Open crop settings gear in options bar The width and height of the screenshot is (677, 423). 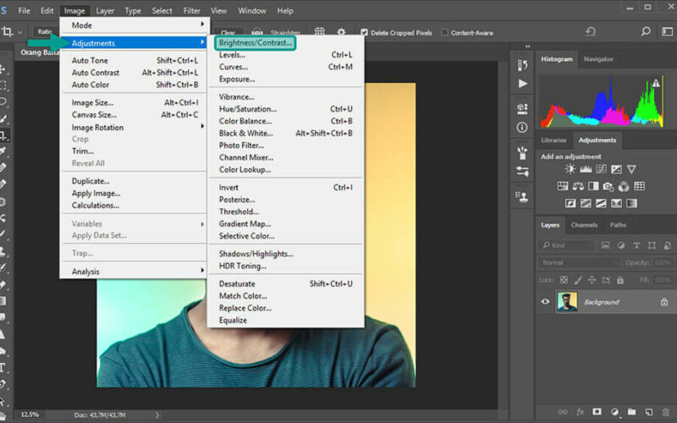tap(342, 32)
